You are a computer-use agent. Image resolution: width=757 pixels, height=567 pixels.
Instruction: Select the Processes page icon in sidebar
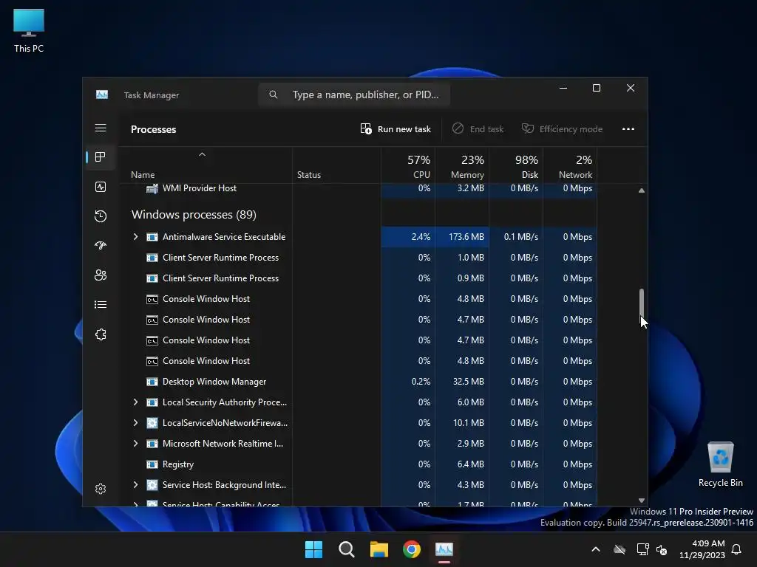pos(101,157)
